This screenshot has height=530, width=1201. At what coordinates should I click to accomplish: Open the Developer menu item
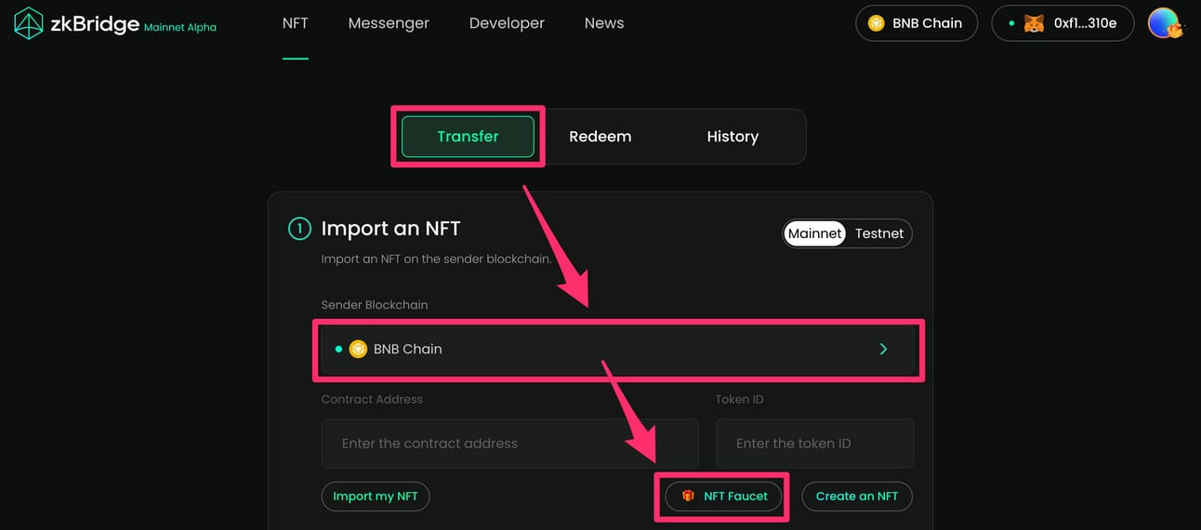pos(507,23)
